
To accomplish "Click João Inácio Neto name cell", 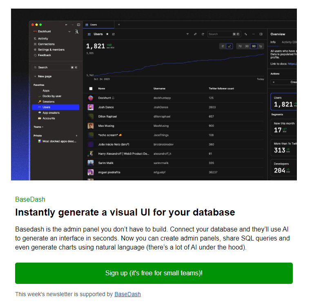I will click(x=114, y=144).
